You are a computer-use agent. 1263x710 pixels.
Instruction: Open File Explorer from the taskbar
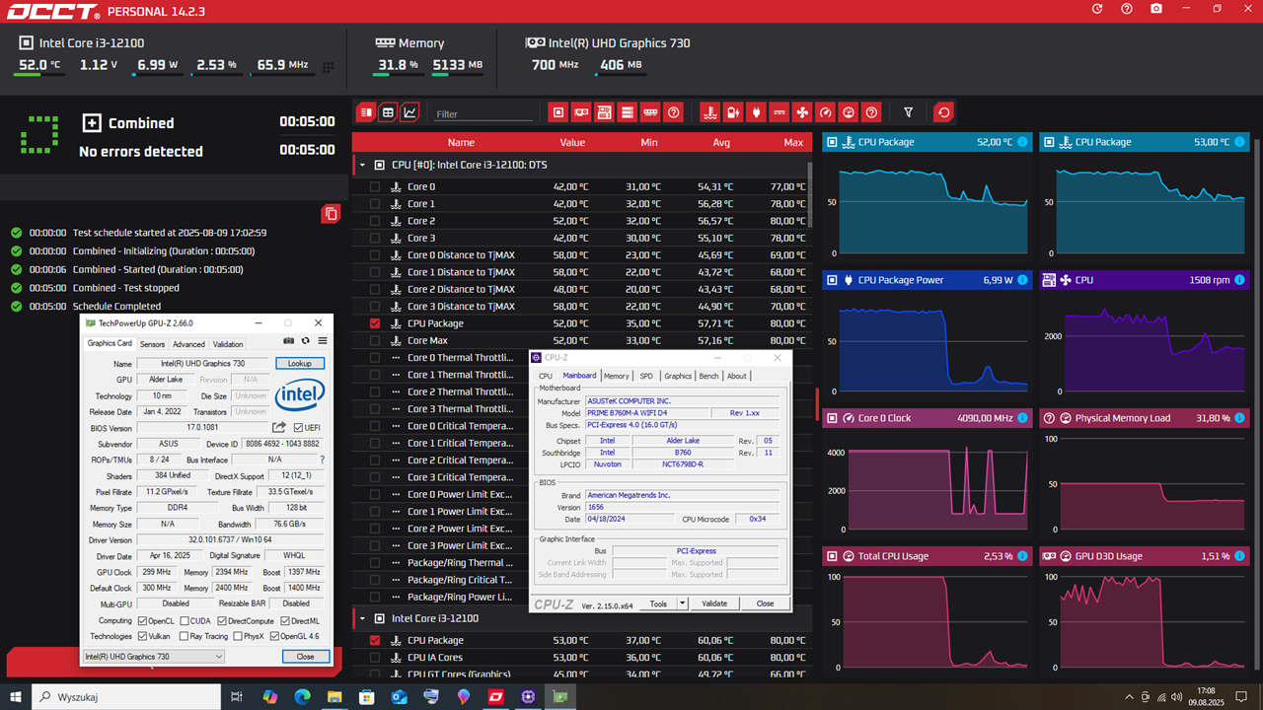point(334,696)
